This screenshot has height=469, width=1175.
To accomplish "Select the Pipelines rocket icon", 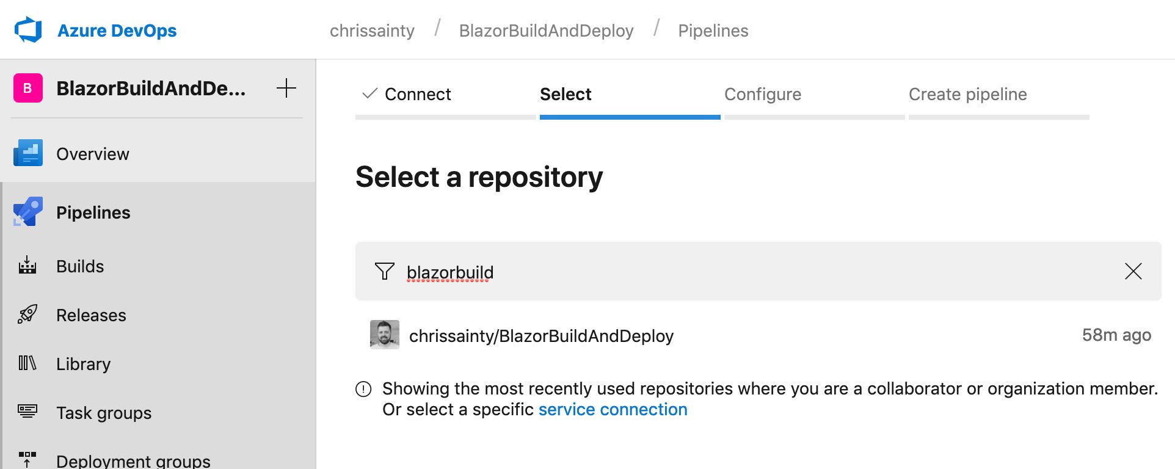I will coord(28,212).
